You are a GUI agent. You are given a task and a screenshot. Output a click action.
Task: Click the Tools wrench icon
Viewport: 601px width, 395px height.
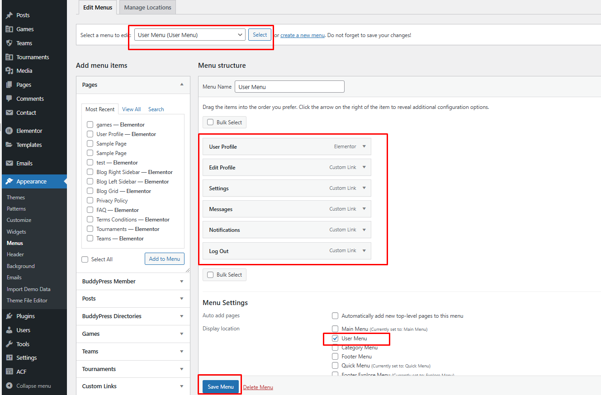tap(9, 344)
